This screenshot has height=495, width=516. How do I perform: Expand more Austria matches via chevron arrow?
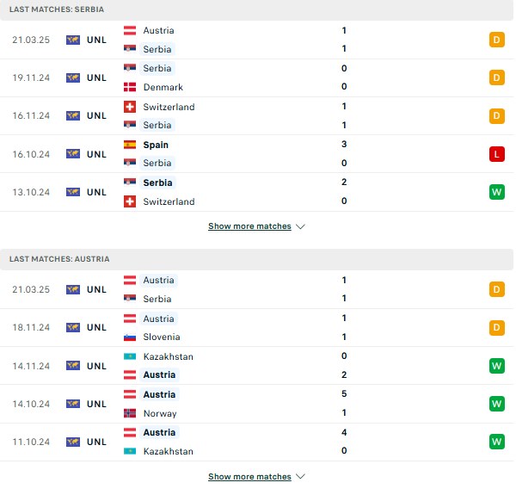coord(300,477)
